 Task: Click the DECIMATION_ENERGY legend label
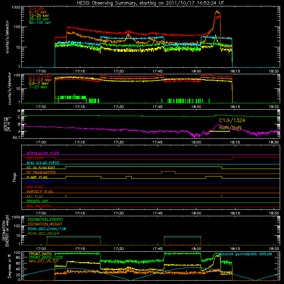(45, 219)
